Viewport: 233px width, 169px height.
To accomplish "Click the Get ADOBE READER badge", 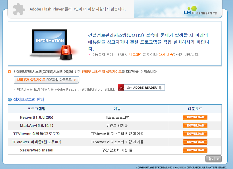I will 141,87.
